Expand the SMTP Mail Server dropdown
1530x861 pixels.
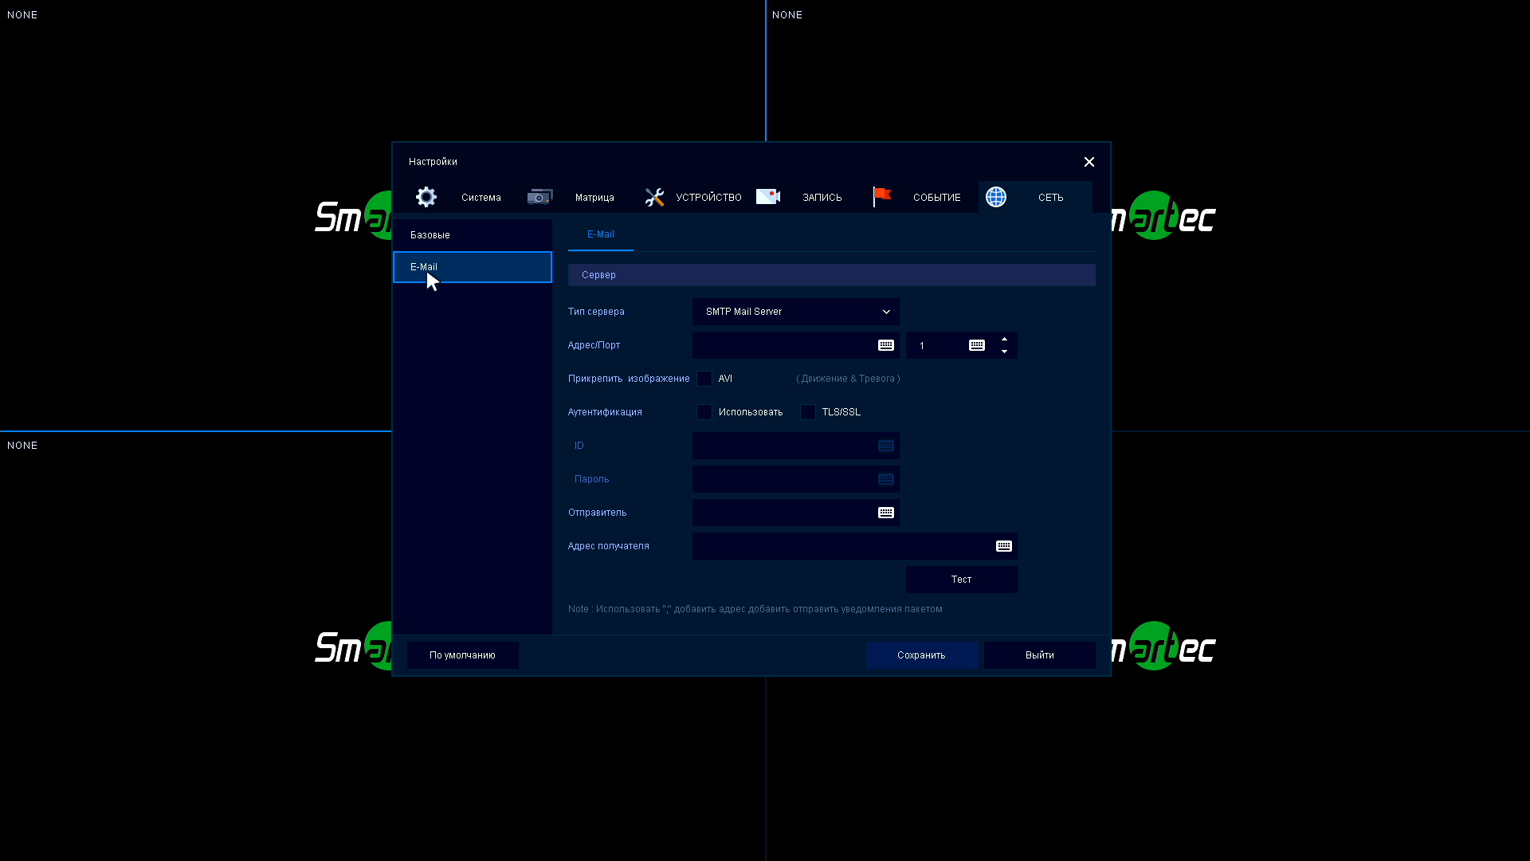795,312
